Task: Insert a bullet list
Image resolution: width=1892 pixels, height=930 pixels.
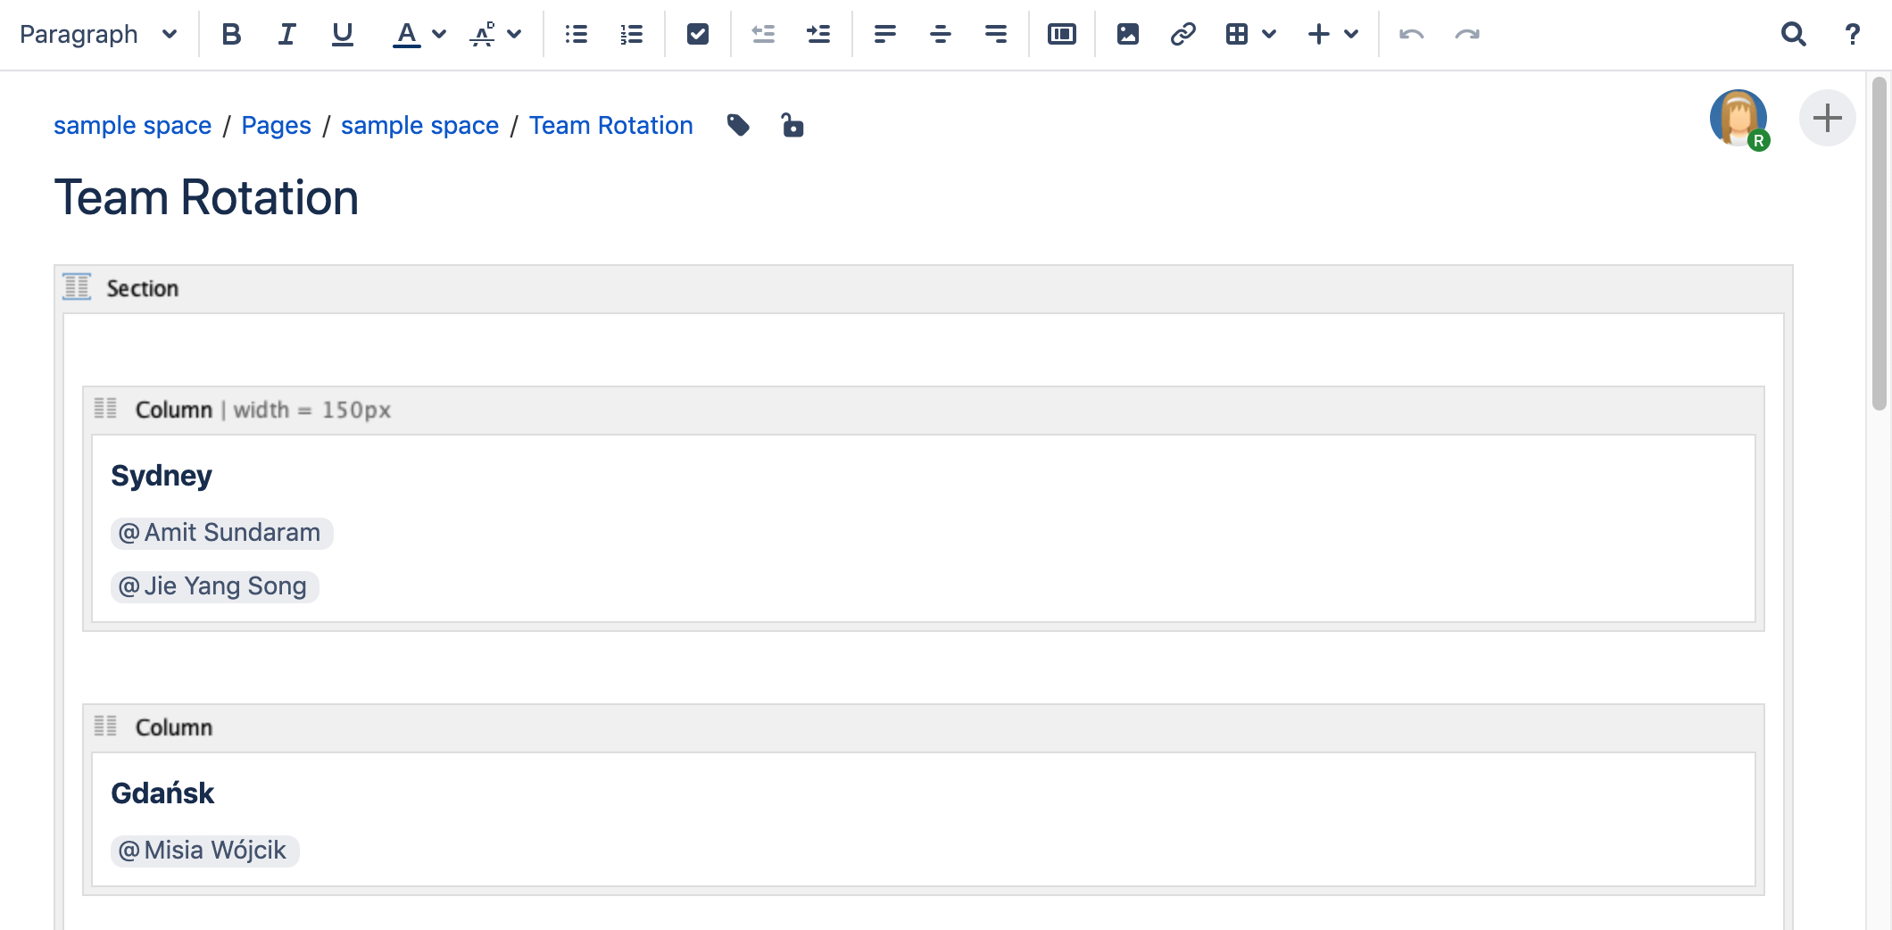Action: (x=577, y=34)
